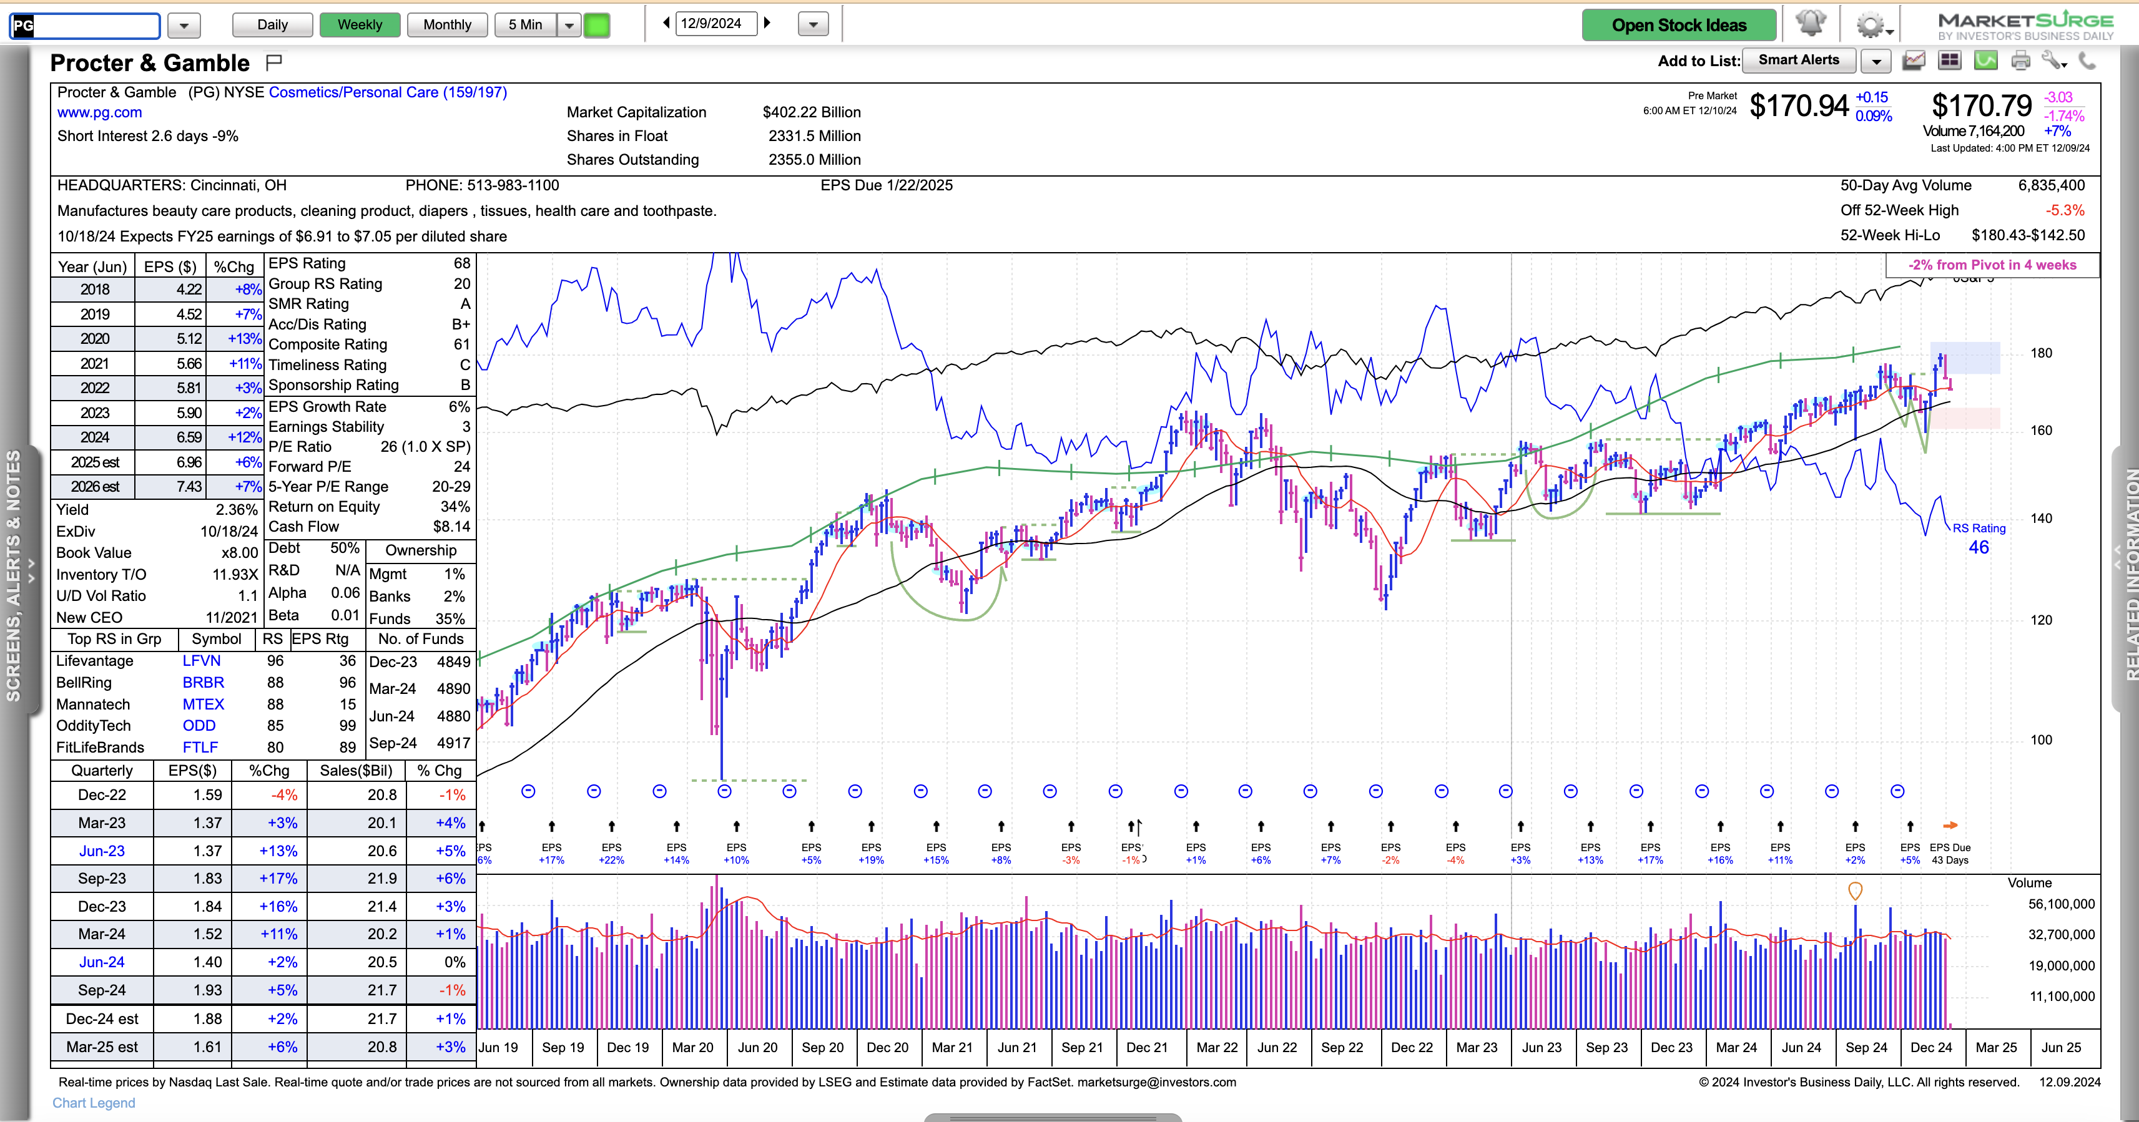This screenshot has width=2139, height=1122.
Task: Expand the 5 Min interval dropdown
Action: pos(569,25)
